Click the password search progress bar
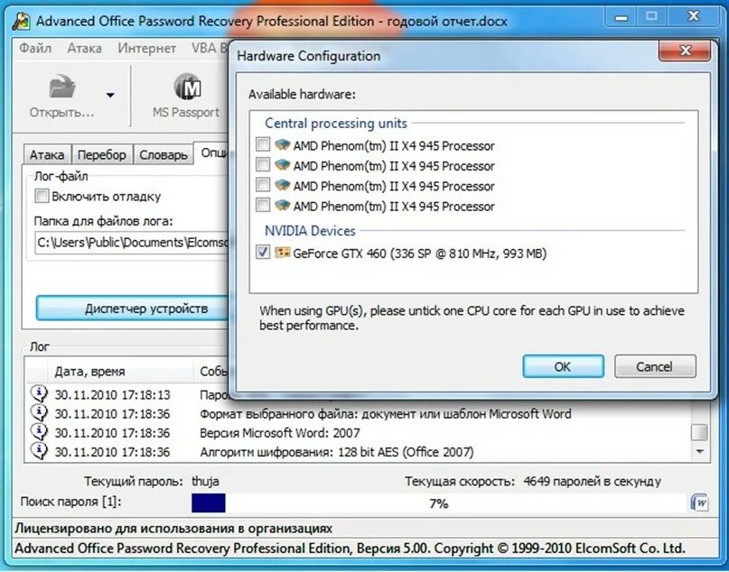729x572 pixels. [437, 503]
